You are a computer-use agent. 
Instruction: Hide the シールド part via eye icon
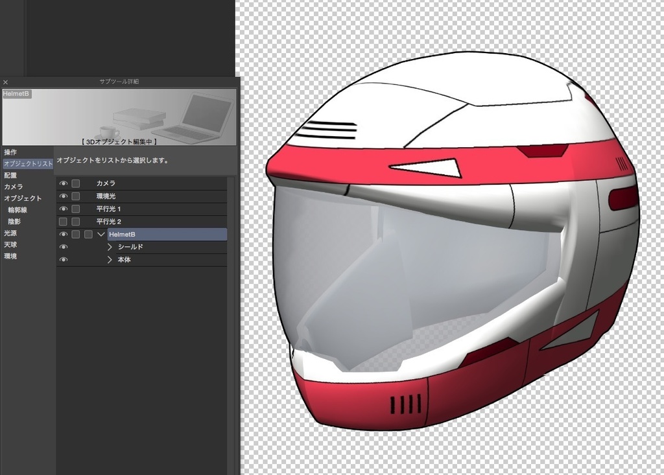(x=63, y=247)
